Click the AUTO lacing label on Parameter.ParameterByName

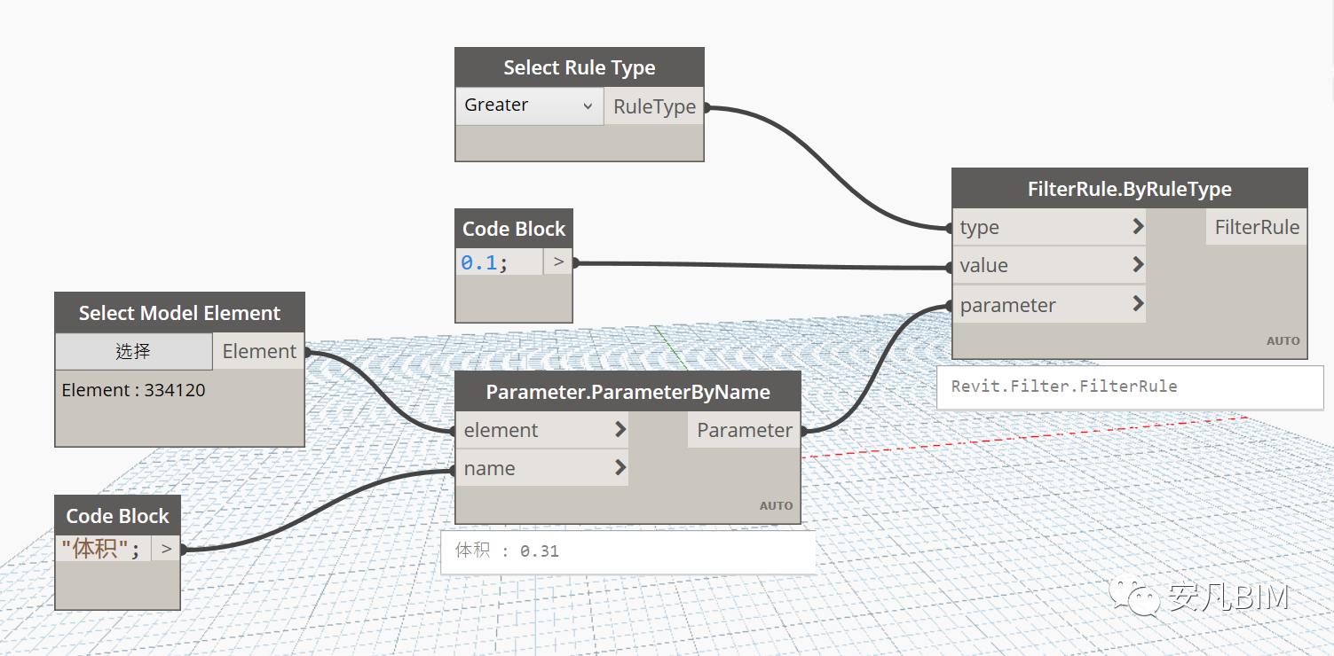point(777,506)
